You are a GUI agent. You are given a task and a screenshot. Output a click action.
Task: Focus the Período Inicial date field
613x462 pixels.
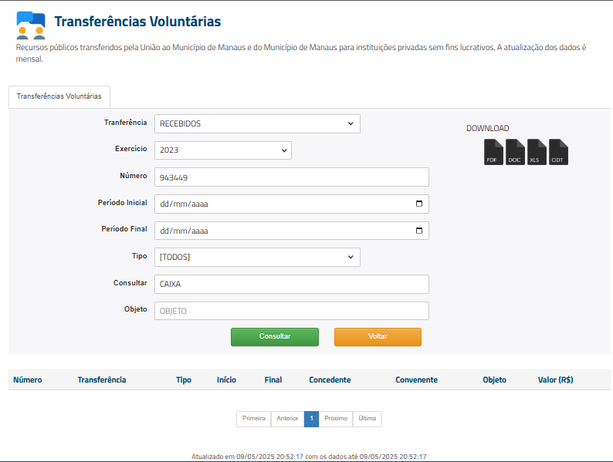click(292, 204)
